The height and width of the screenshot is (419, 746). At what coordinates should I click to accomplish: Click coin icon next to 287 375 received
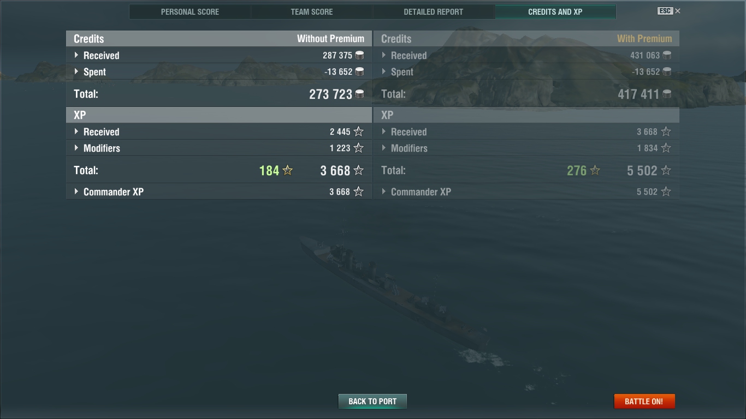(x=359, y=55)
